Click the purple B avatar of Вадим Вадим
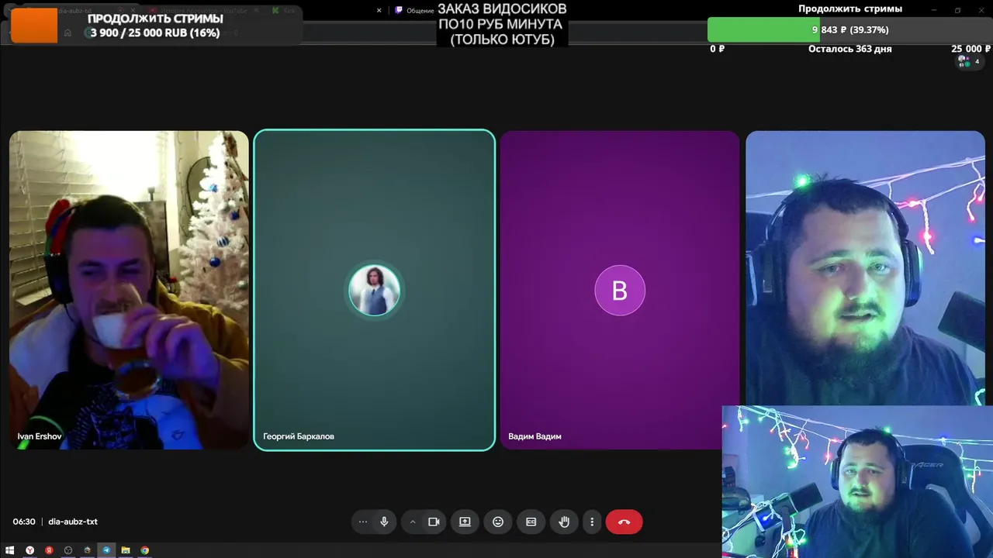 point(620,290)
